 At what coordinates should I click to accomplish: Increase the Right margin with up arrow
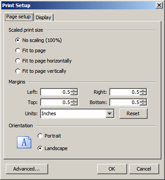click(x=143, y=90)
